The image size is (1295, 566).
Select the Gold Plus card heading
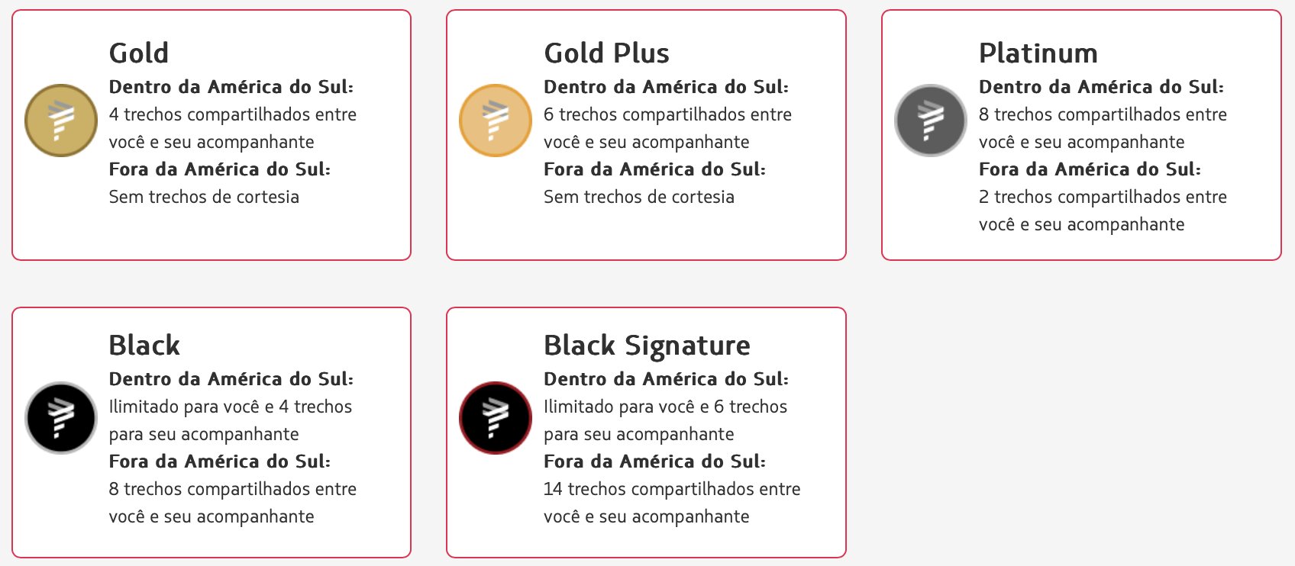click(x=606, y=53)
